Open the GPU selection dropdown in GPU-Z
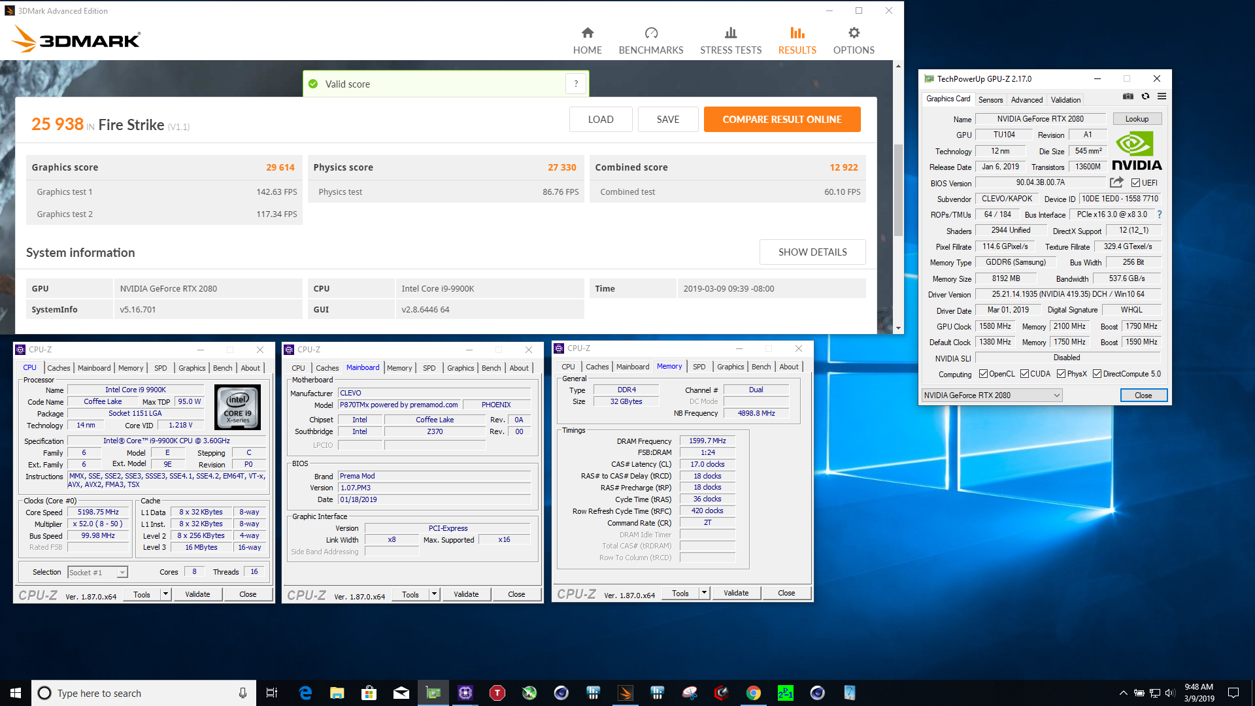This screenshot has width=1255, height=706. pos(992,395)
